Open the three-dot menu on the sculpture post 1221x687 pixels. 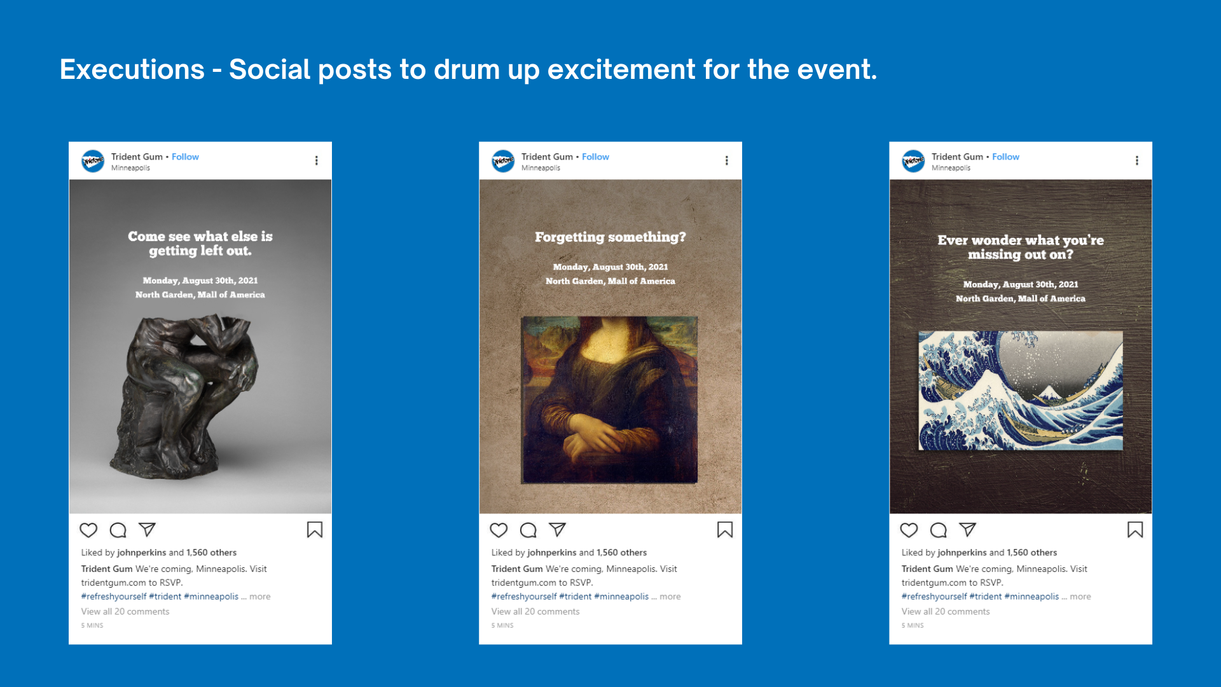click(x=317, y=160)
